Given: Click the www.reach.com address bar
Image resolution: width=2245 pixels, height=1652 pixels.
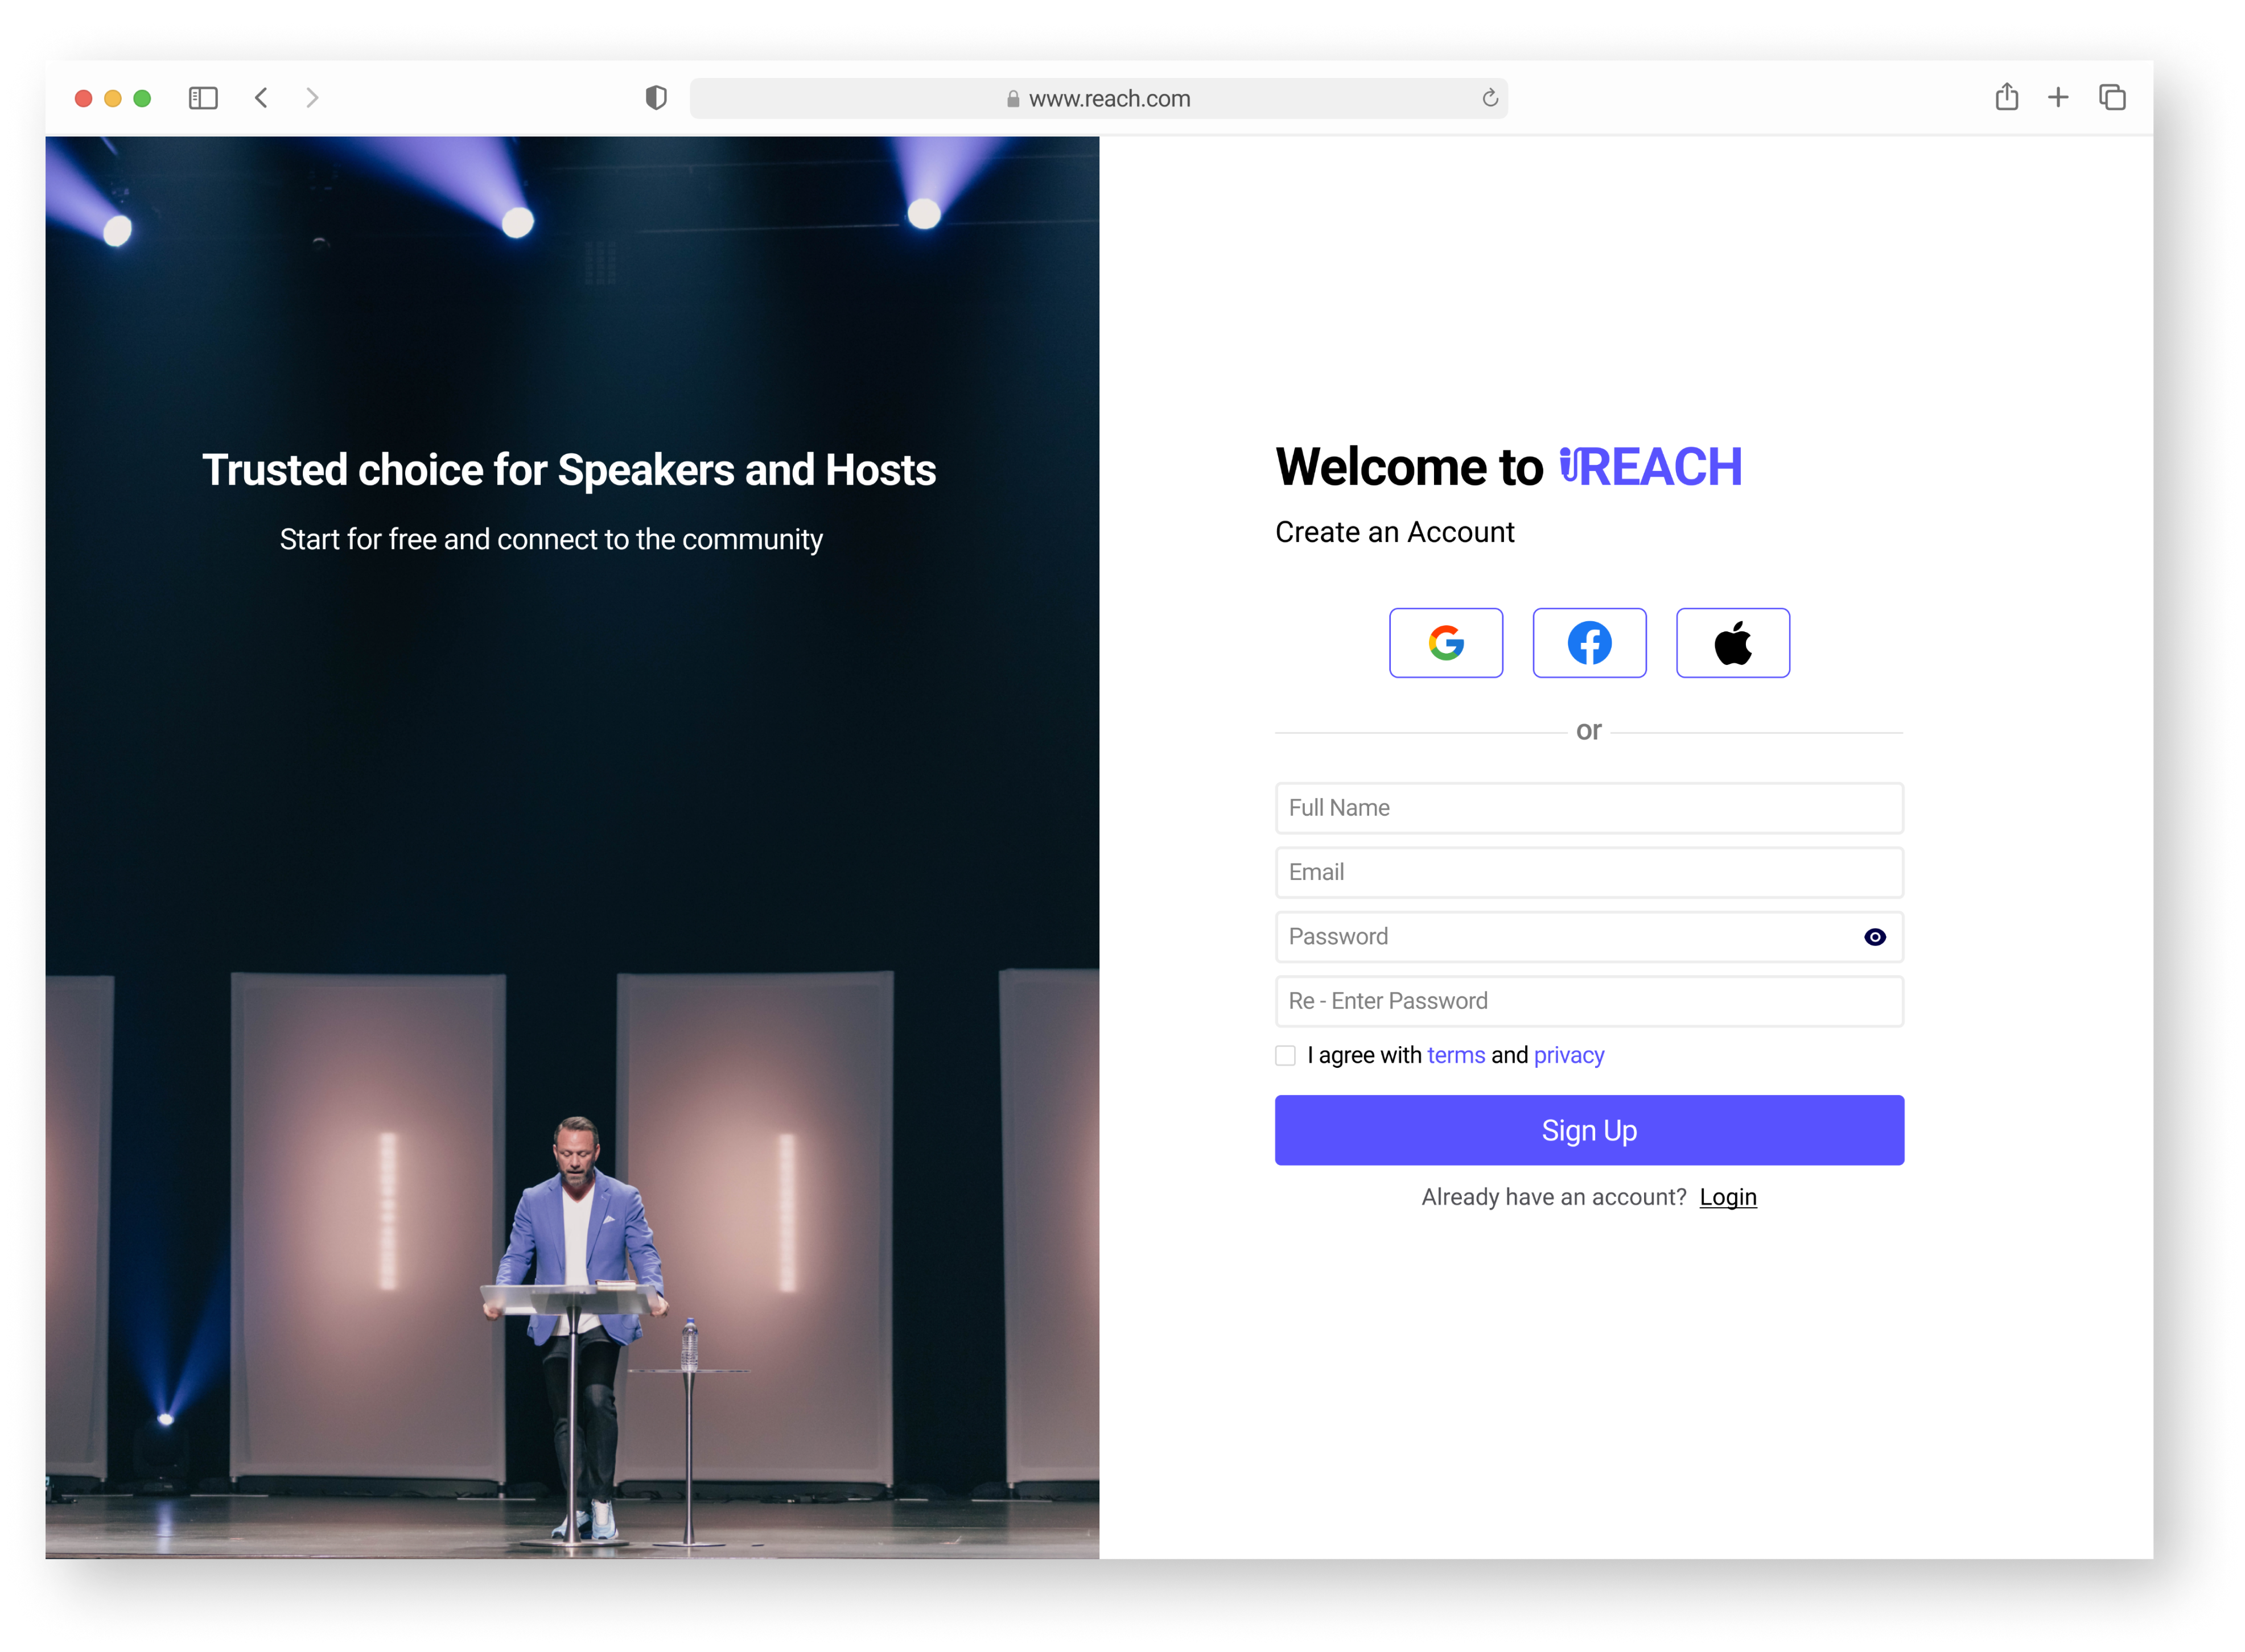Looking at the screenshot, I should click(1098, 98).
